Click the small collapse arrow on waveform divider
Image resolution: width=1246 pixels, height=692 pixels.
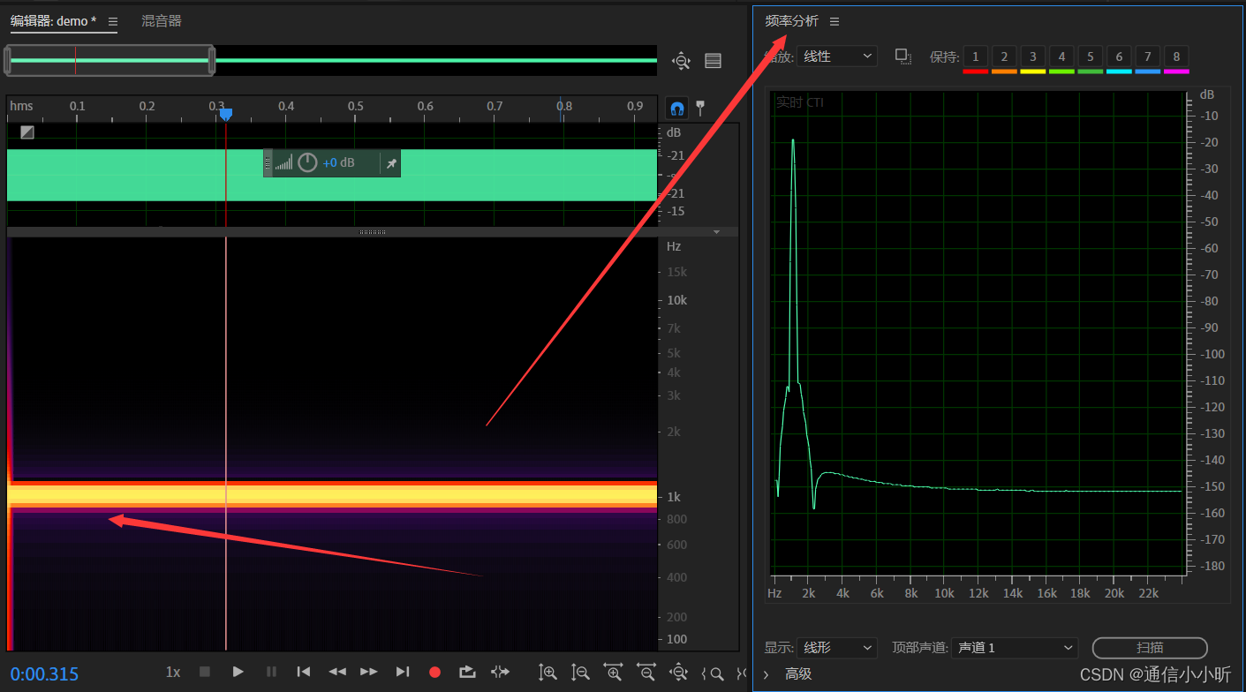[x=717, y=232]
